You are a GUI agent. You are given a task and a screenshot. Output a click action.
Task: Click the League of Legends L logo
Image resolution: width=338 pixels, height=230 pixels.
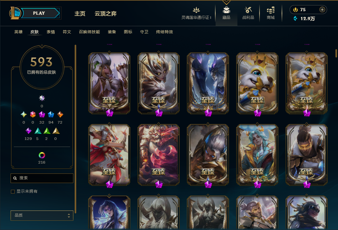pyautogui.click(x=15, y=13)
